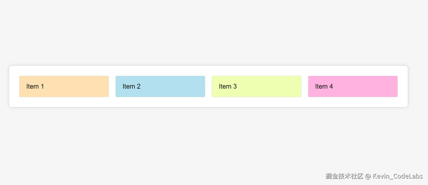Click the white gap between Item 1 and Item 2
This screenshot has width=428, height=185.
112,86
